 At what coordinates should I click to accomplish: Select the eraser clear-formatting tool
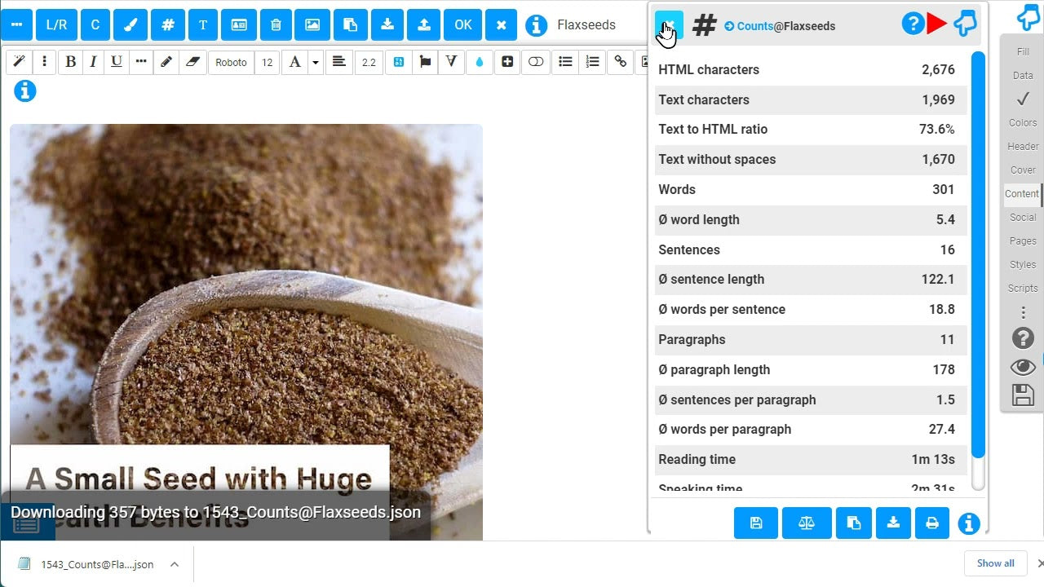pyautogui.click(x=192, y=62)
